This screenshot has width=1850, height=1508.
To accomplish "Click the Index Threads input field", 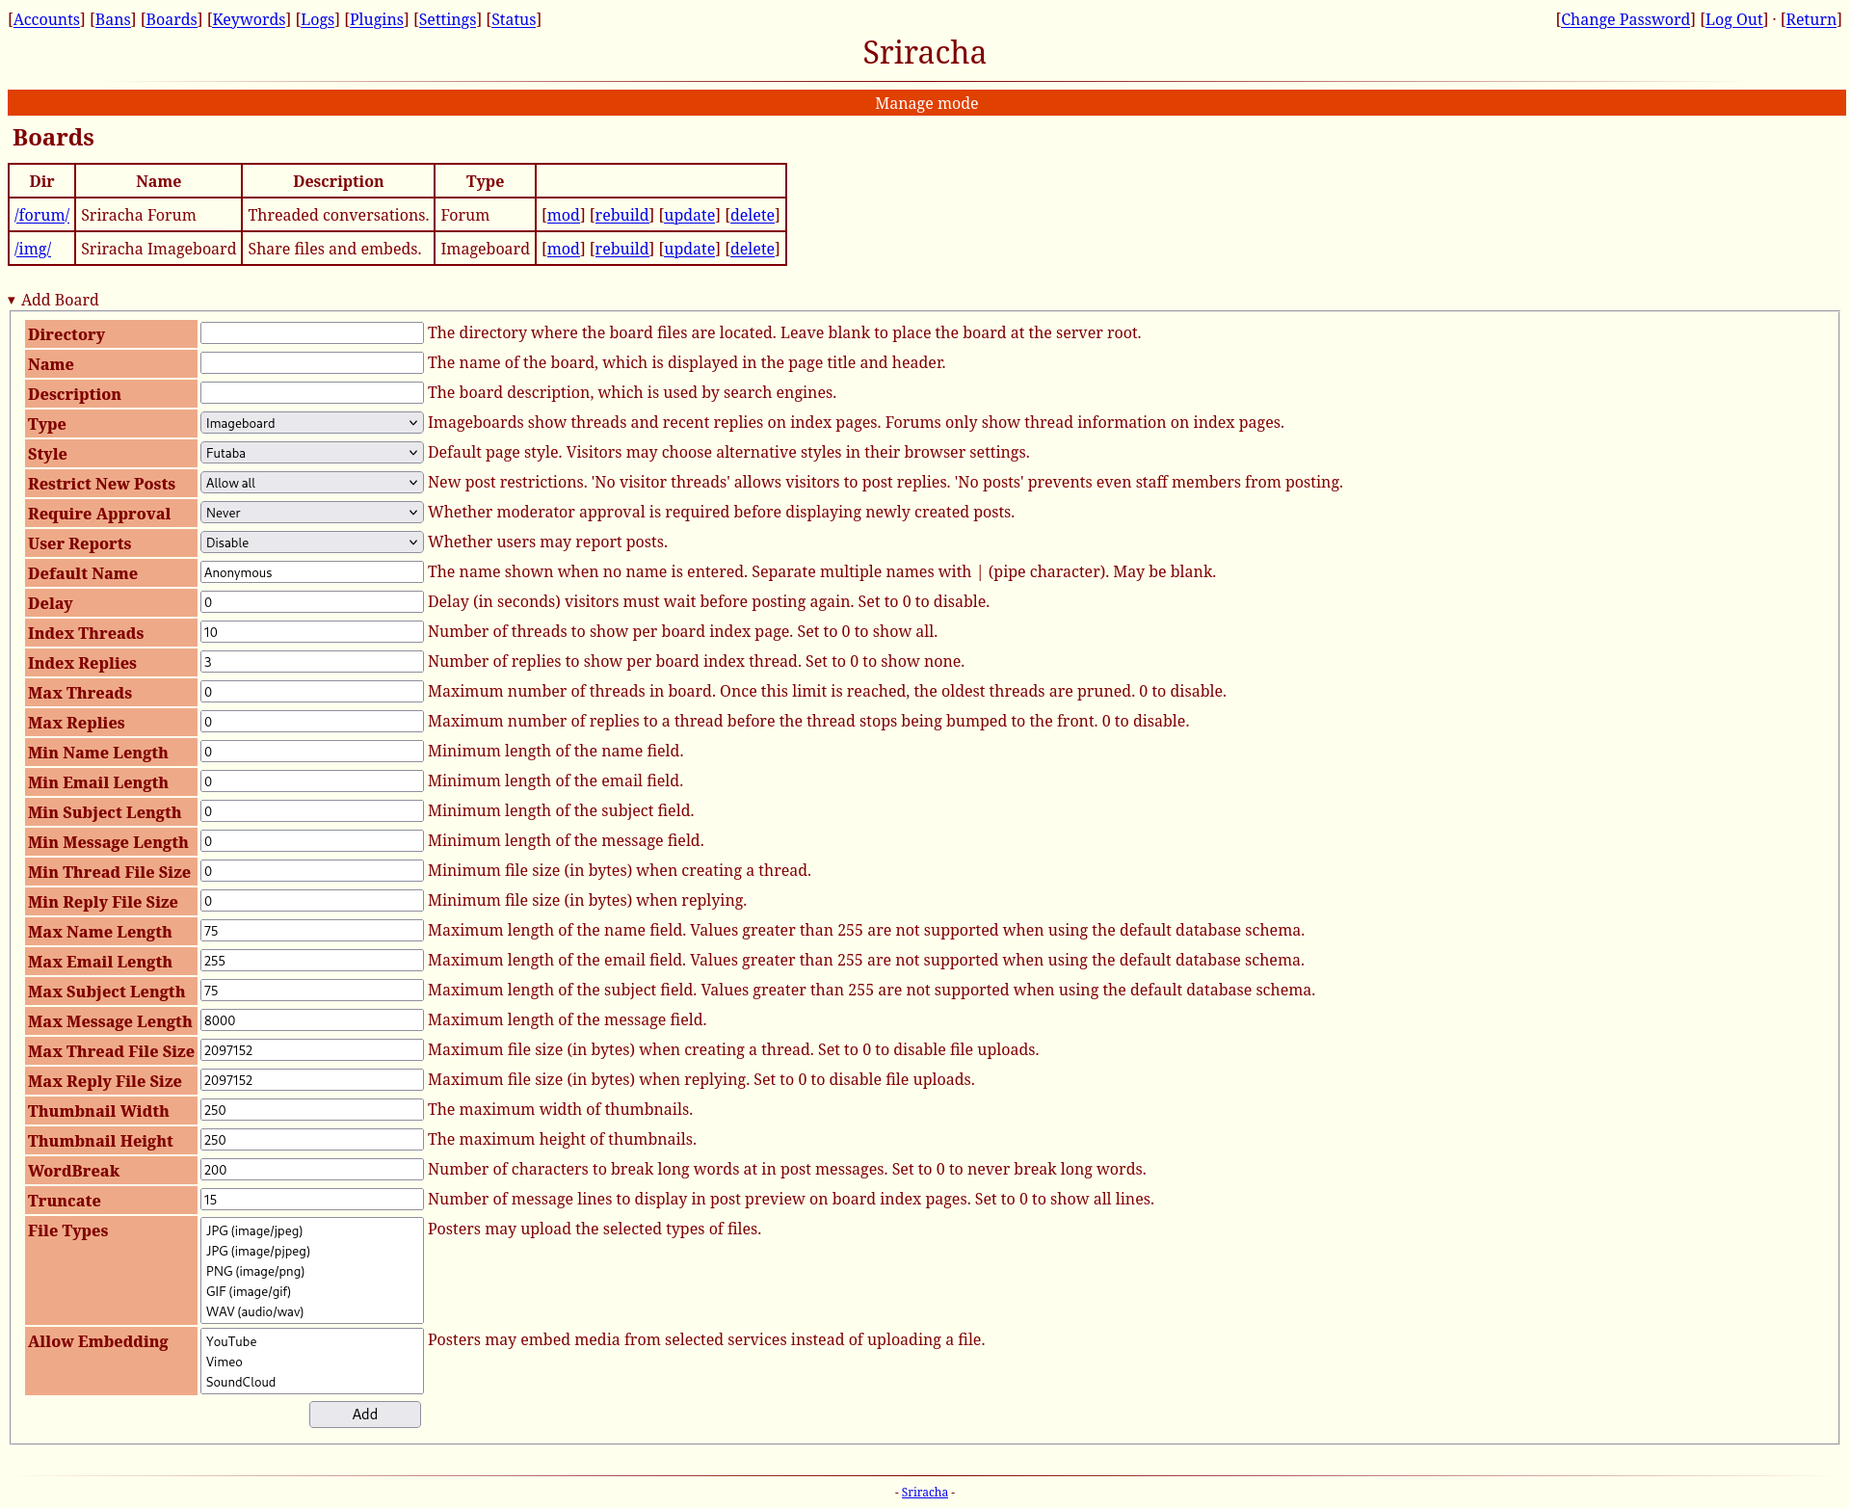I will coord(312,632).
